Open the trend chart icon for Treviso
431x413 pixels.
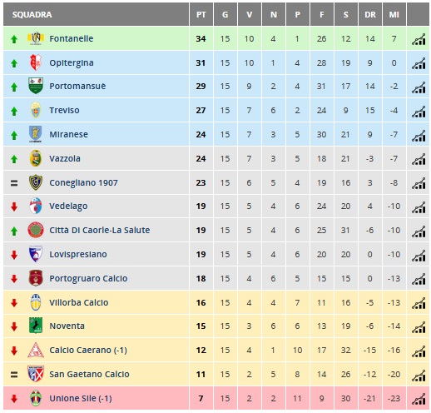coord(419,111)
